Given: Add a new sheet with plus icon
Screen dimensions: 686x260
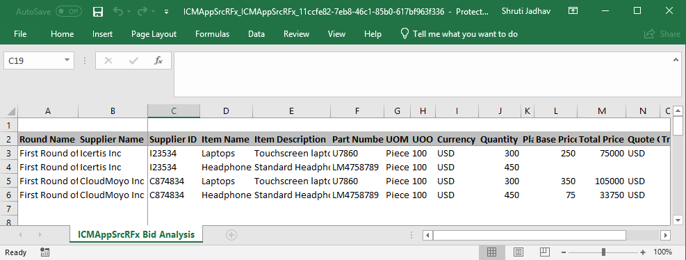Looking at the screenshot, I should (x=231, y=235).
